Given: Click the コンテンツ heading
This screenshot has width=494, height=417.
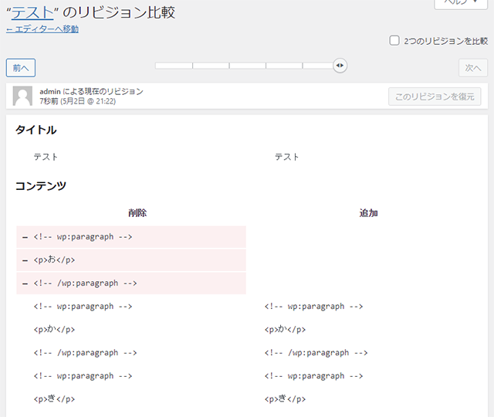Looking at the screenshot, I should point(41,185).
